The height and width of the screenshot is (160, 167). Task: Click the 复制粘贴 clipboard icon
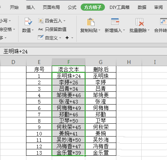click(91, 22)
